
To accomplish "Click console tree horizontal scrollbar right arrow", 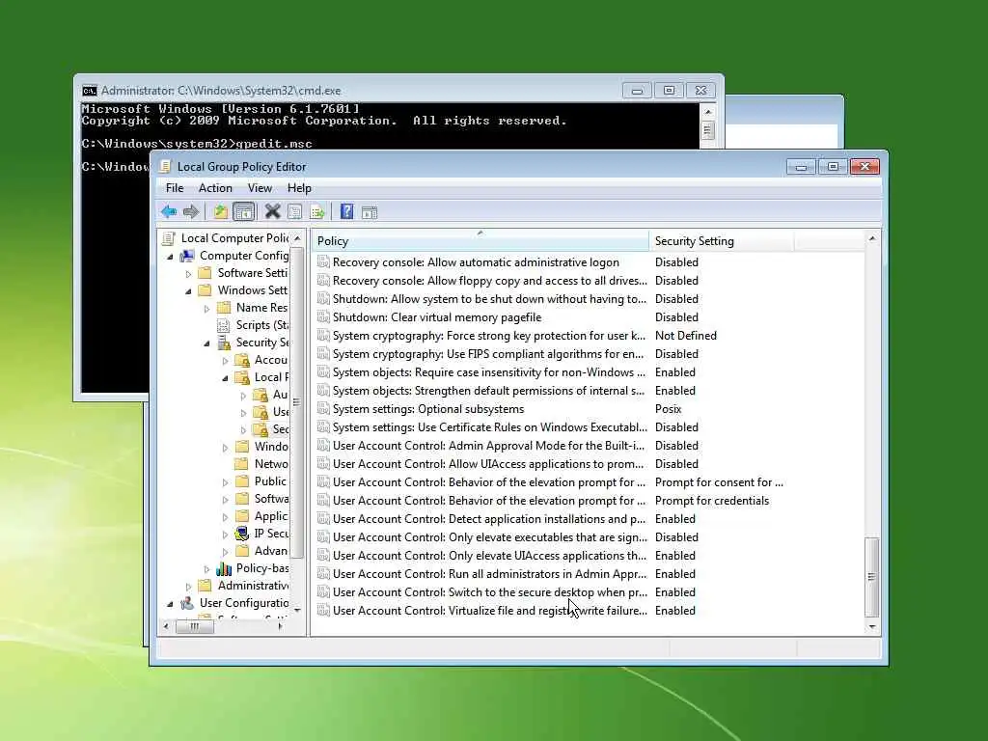I will 281,626.
